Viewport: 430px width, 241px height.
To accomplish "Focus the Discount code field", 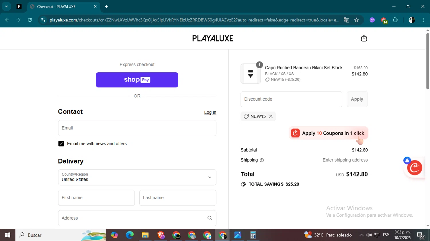I will tap(291, 99).
